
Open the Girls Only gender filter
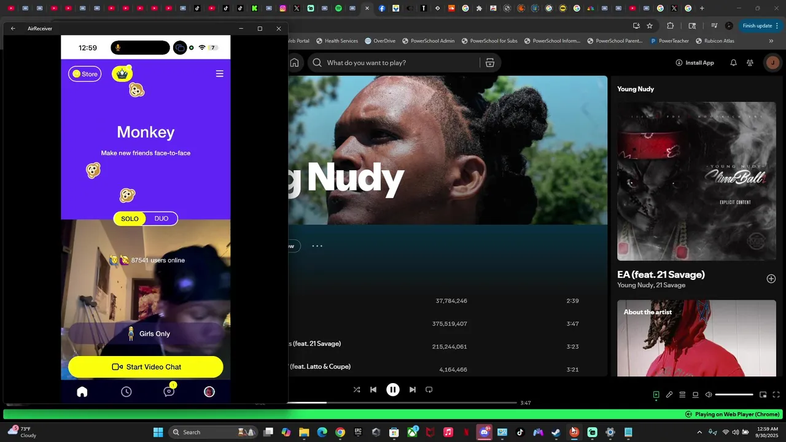(146, 334)
